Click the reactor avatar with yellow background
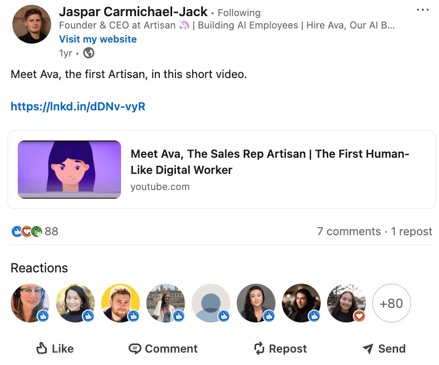439x365 pixels. 121,303
